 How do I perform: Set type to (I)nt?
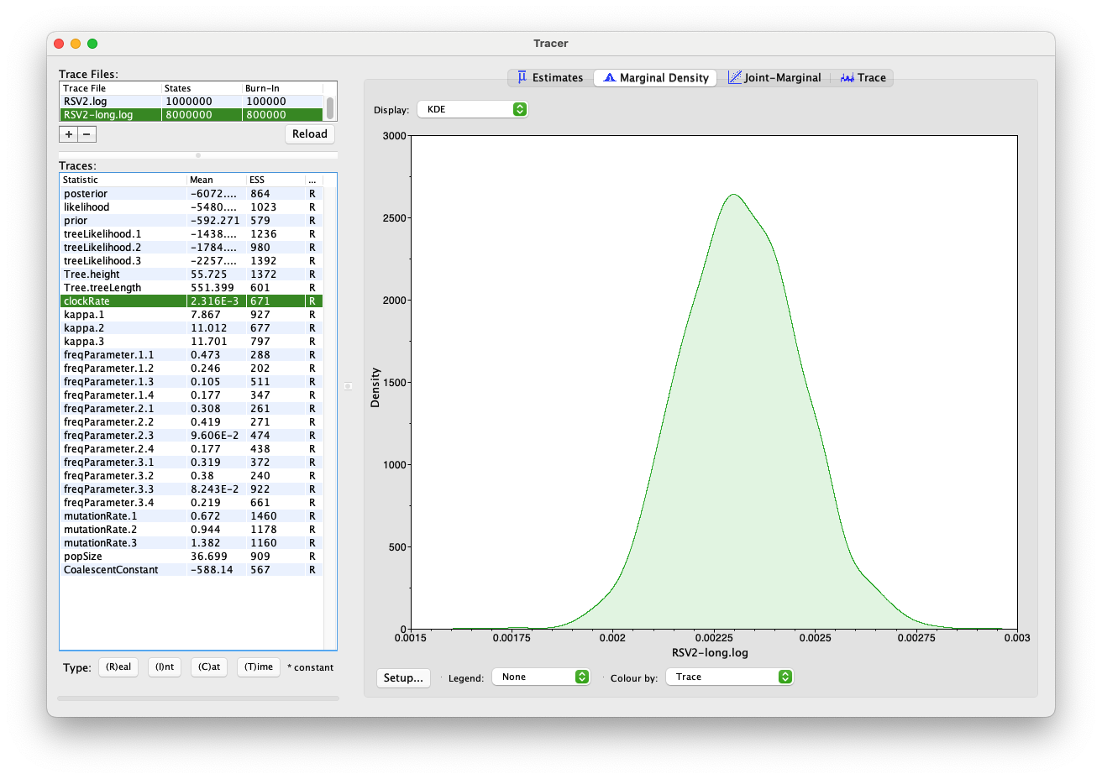click(165, 667)
